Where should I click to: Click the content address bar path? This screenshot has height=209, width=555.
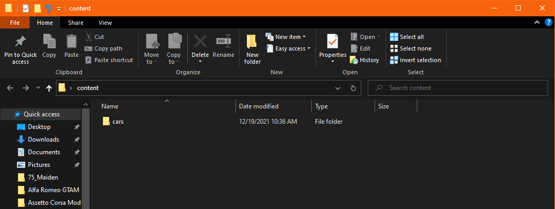click(x=88, y=88)
